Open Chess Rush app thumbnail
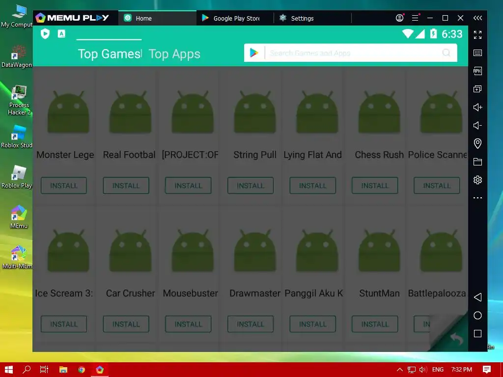Screen dimensions: 503x377 click(379, 112)
